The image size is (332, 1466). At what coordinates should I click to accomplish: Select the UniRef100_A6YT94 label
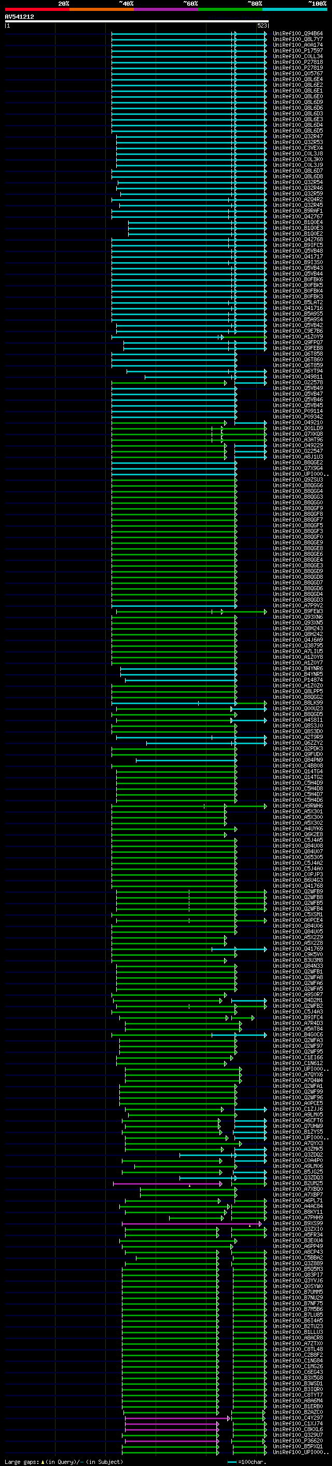(x=298, y=371)
